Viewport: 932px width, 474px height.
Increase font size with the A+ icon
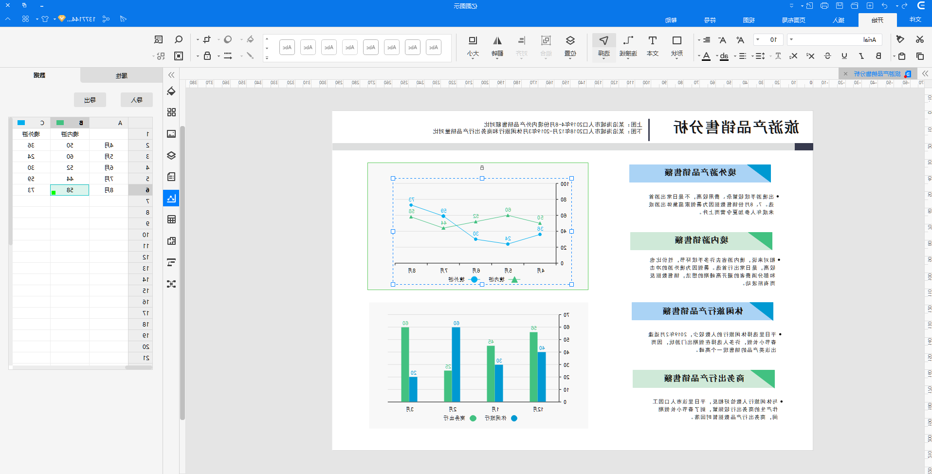tap(740, 40)
